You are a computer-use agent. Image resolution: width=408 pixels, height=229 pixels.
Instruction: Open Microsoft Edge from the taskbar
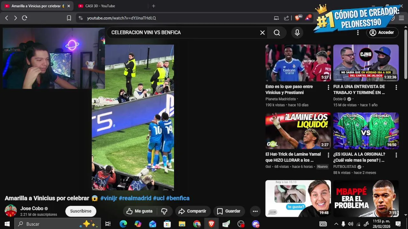tap(123, 224)
